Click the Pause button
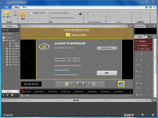 (83, 84)
